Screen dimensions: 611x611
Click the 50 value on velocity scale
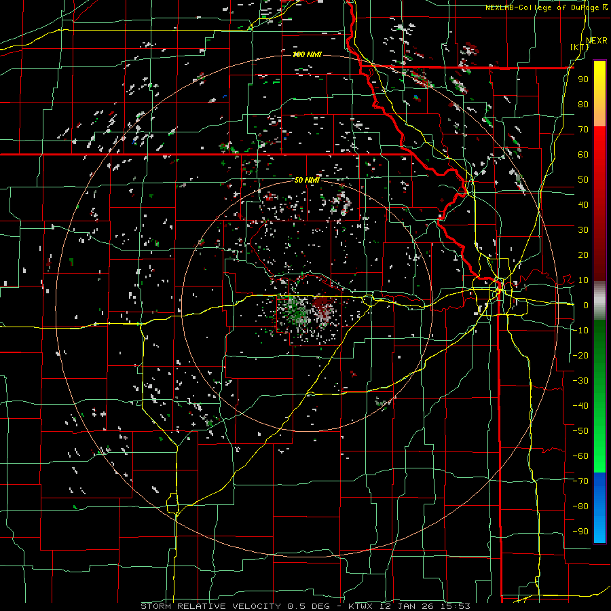click(x=583, y=180)
